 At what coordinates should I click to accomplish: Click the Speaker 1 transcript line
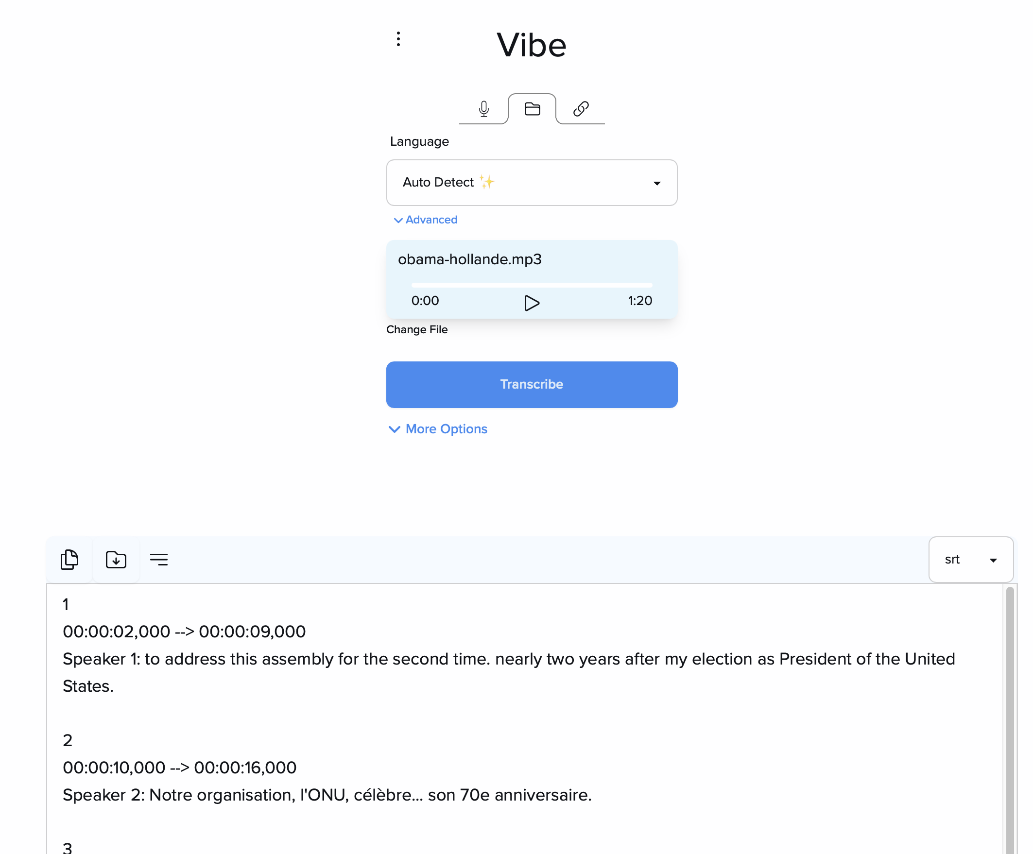click(x=508, y=659)
